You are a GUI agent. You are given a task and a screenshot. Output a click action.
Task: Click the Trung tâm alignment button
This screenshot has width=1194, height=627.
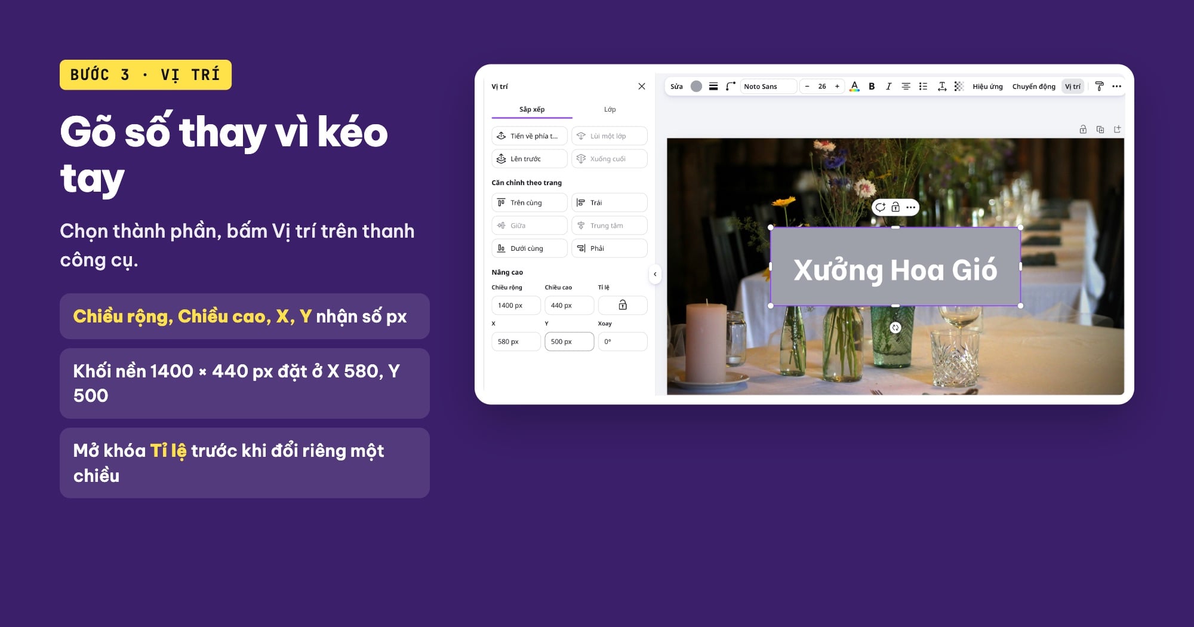point(610,226)
